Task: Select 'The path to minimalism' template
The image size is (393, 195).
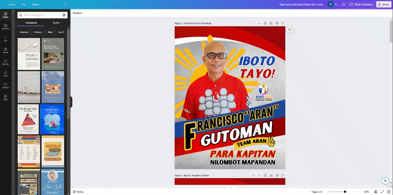Action: 29,54
